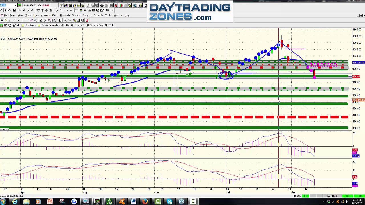
Task: Click the IBM symbol shortcut button
Action: coord(66,25)
